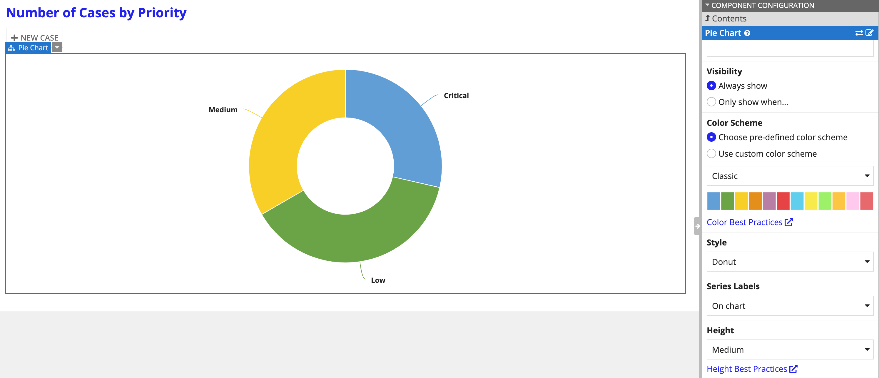Click the Pie Chart tab label
The width and height of the screenshot is (879, 378).
click(29, 48)
